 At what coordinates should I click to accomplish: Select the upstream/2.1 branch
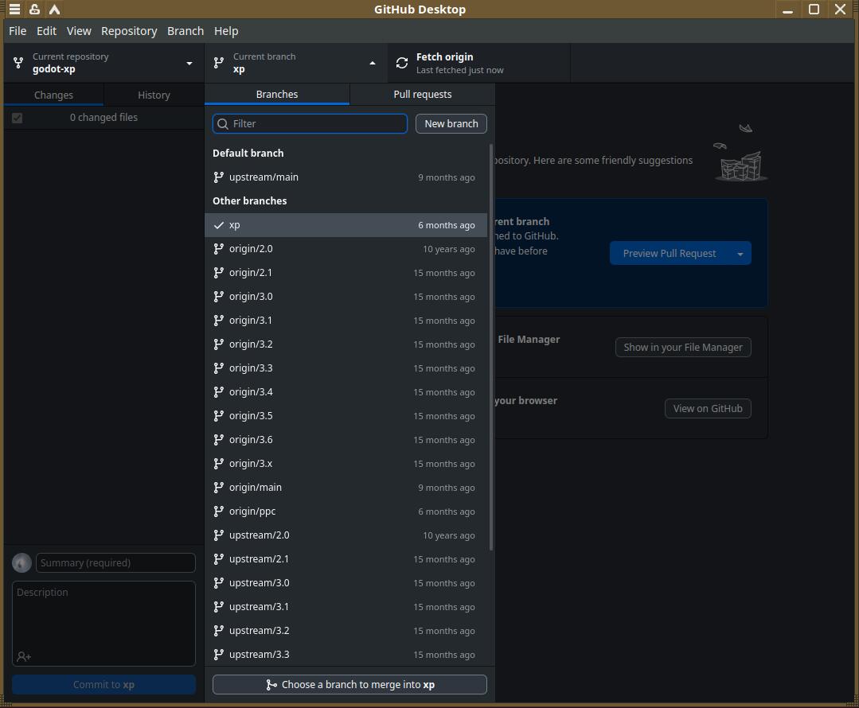(x=346, y=559)
